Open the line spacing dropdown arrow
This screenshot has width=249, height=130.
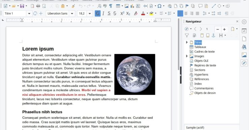coord(209,13)
